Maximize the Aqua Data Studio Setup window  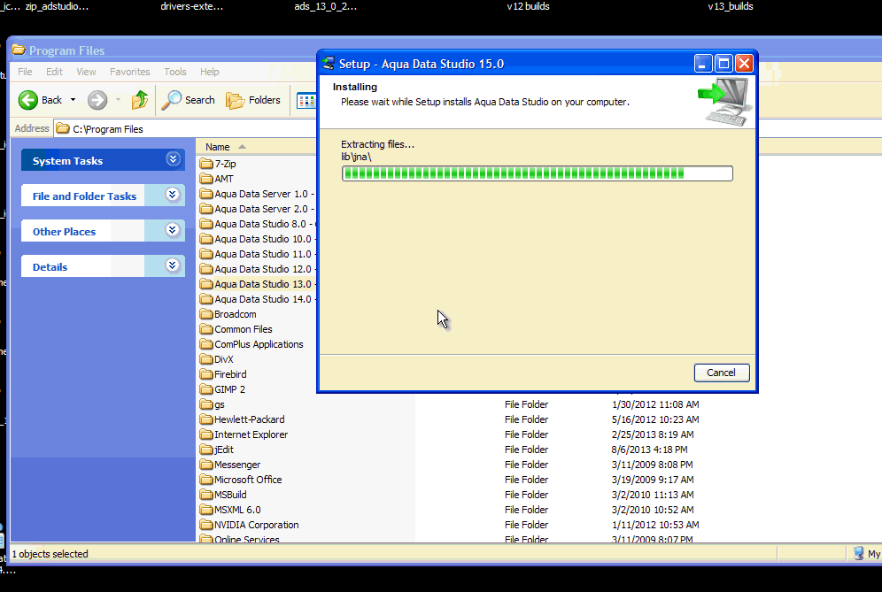pyautogui.click(x=723, y=64)
